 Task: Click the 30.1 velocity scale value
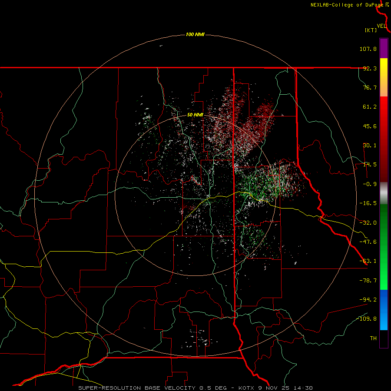coord(370,146)
